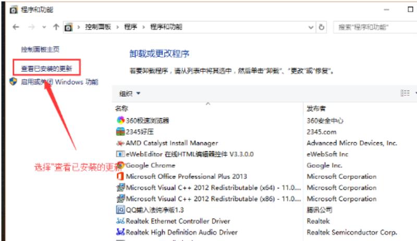Open 启用或关闭 Windows 功能 link

pyautogui.click(x=59, y=82)
